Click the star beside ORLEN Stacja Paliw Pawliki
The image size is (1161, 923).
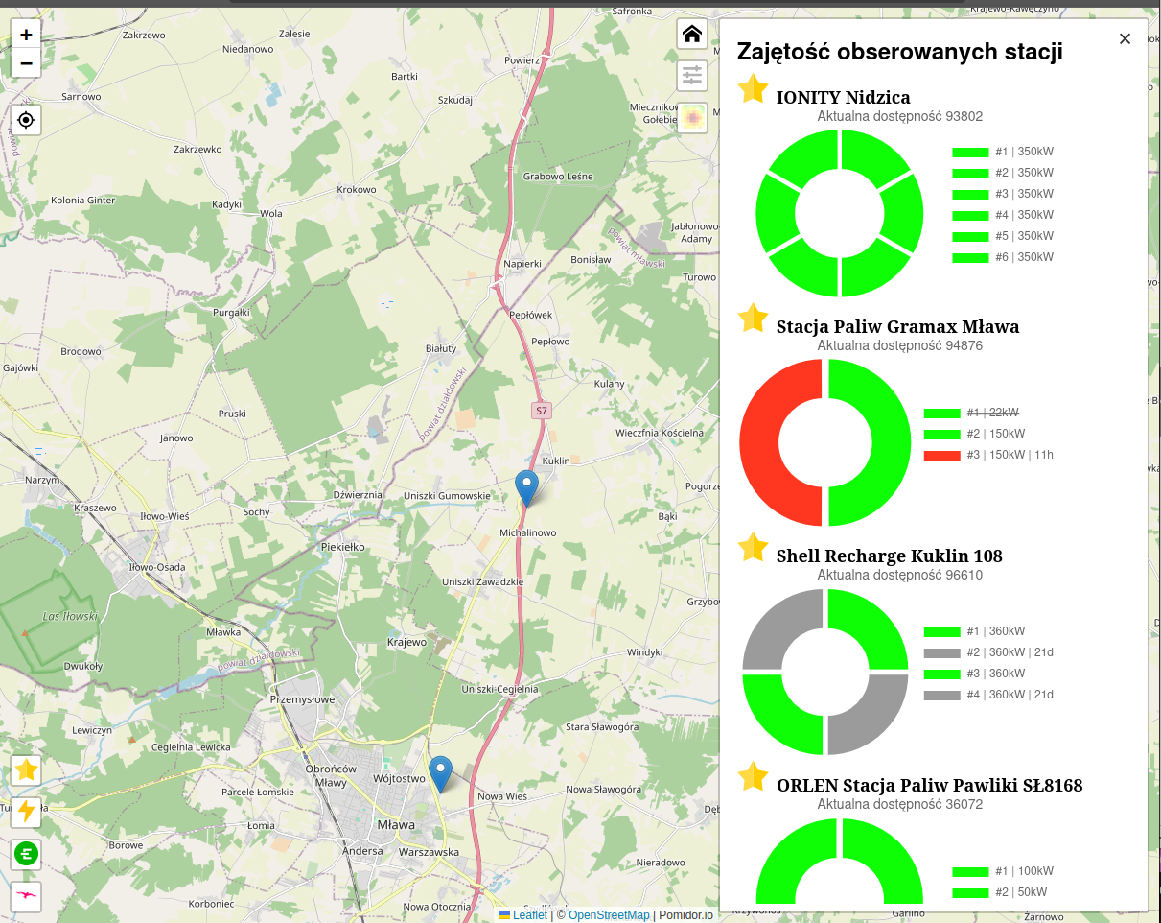(x=754, y=777)
